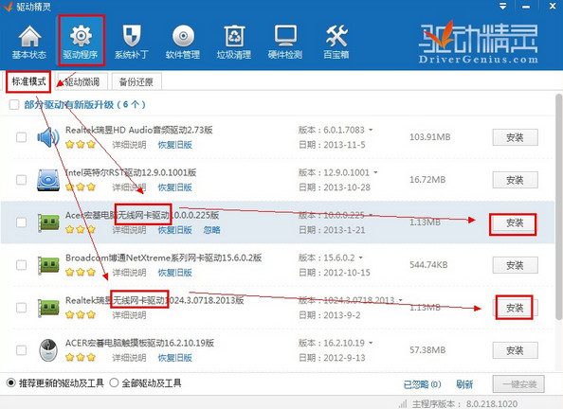Open 详细说明 for Realtek wireless driver

pyautogui.click(x=129, y=315)
